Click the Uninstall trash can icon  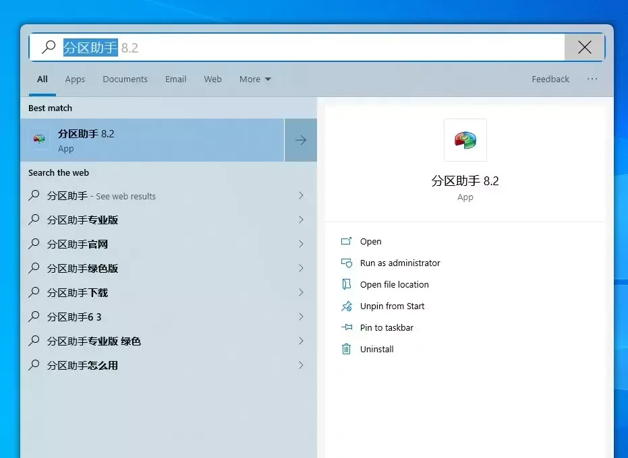tap(347, 349)
